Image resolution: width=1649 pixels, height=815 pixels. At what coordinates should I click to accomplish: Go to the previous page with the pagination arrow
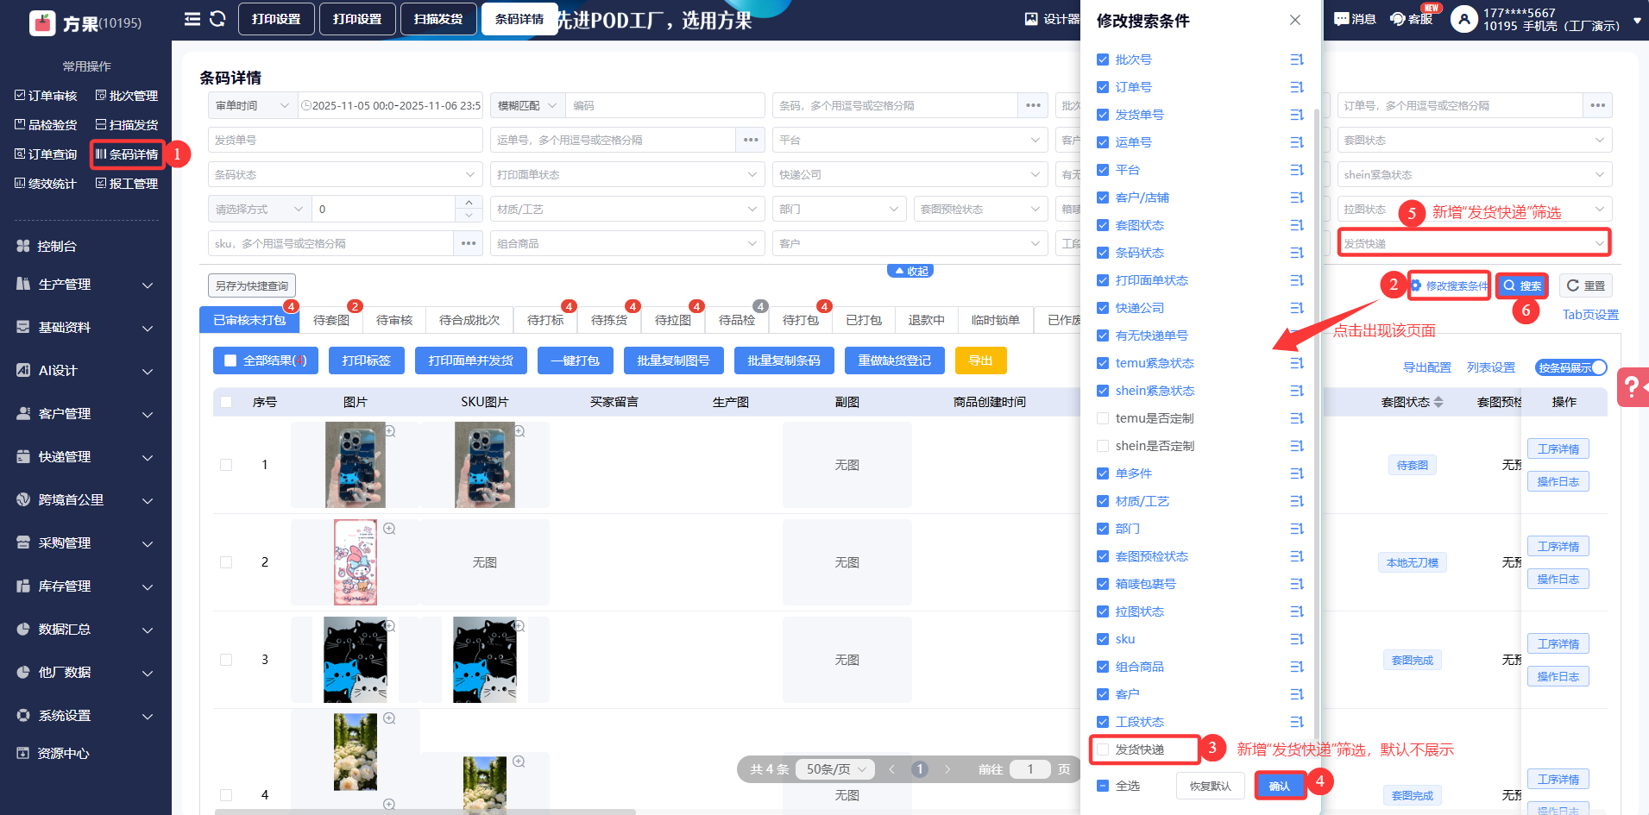click(892, 769)
